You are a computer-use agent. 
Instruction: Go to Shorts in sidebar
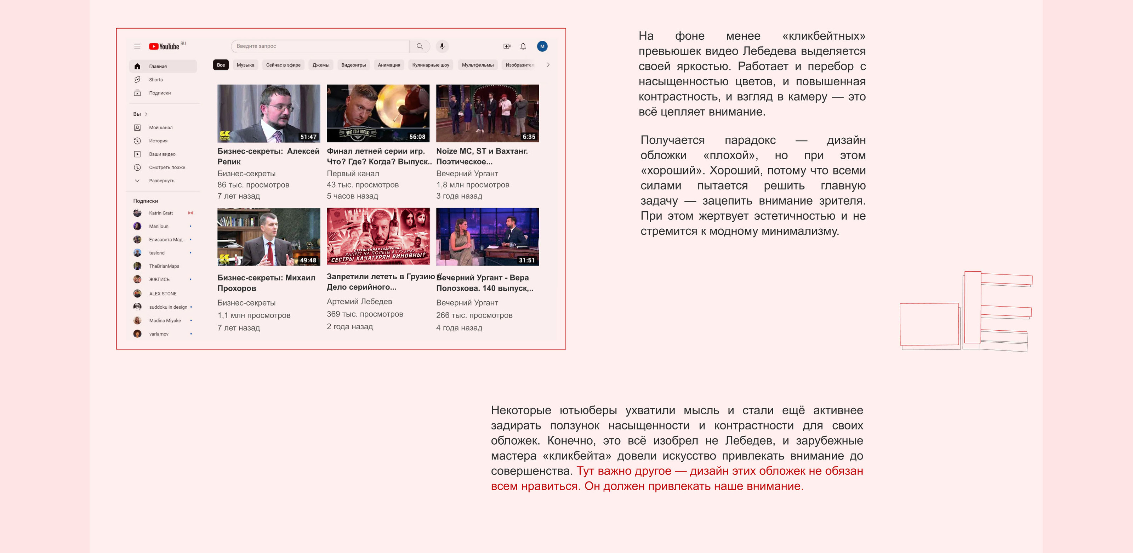tap(156, 80)
